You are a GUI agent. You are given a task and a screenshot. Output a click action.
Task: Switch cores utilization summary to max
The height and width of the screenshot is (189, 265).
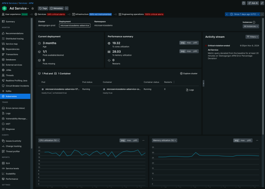pos(189,43)
